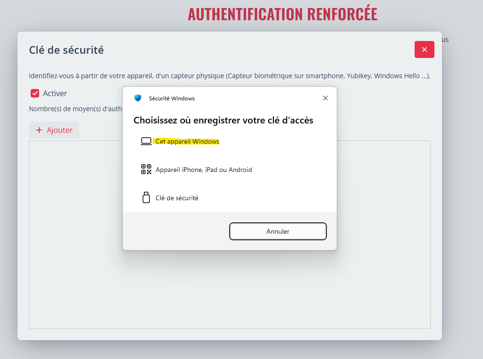Click the "Clé de sécurité" panel heading
483x359 pixels.
(x=67, y=50)
